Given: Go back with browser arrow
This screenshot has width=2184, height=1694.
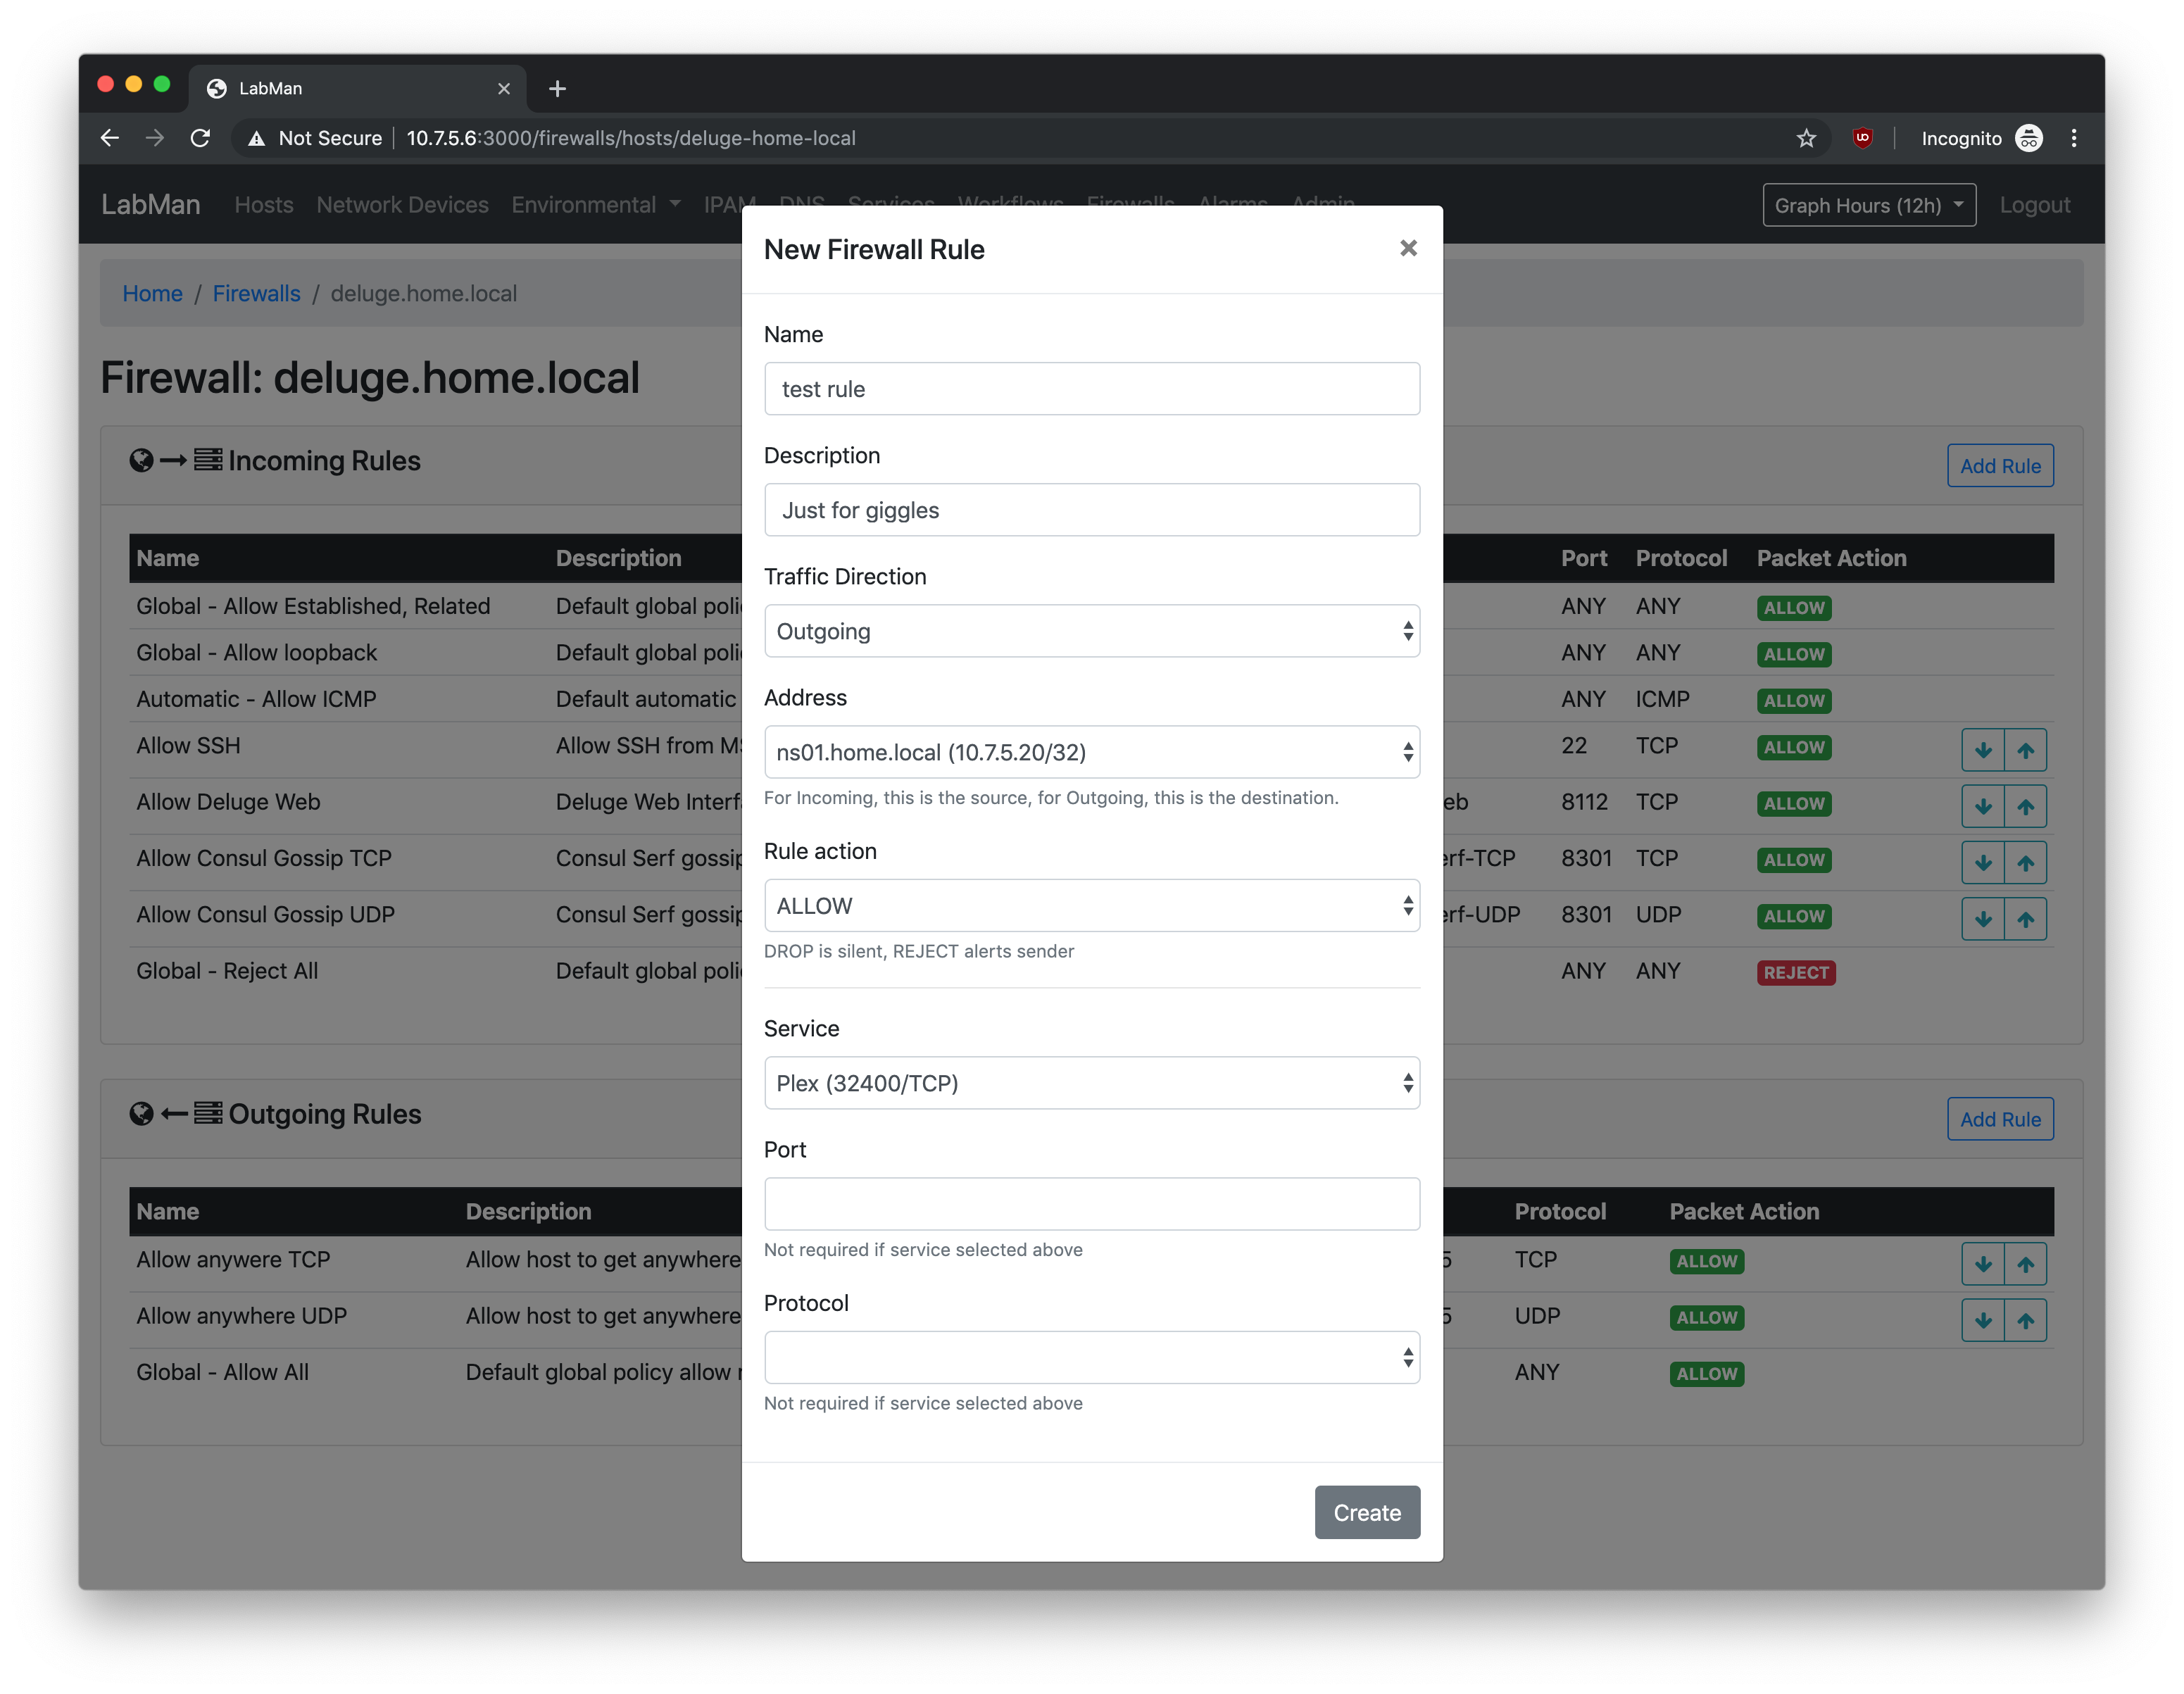Looking at the screenshot, I should 110,138.
